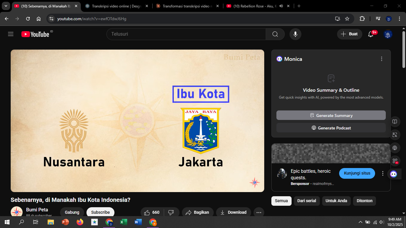Open Excel from the taskbar
Viewport: 406px width, 228px height.
tap(124, 222)
